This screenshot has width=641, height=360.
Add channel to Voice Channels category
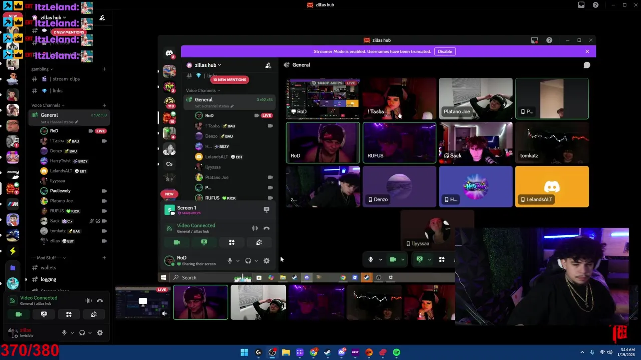(x=104, y=105)
